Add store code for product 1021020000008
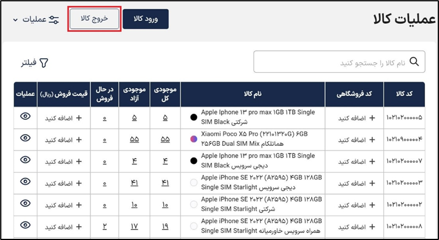The image size is (439, 240). pyautogui.click(x=357, y=227)
